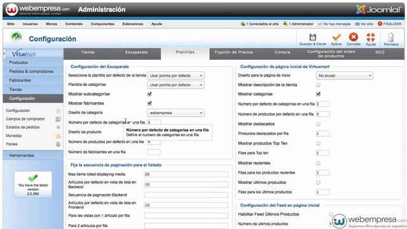Enable Mostrar últimos productos checkbox

[x=318, y=183]
